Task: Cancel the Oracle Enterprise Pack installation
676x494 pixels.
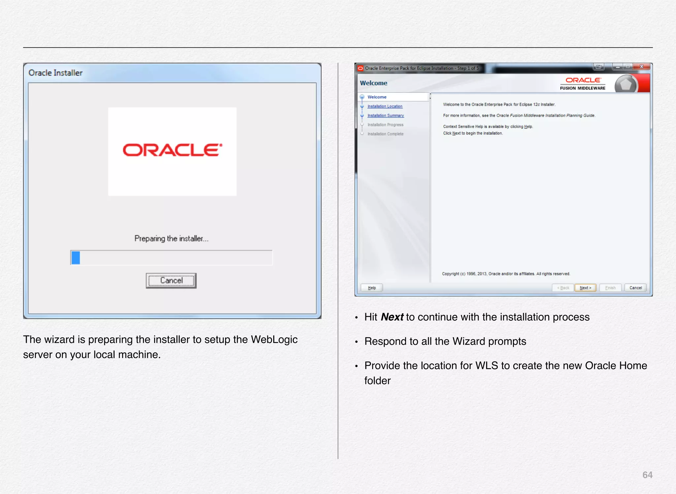Action: coord(635,288)
